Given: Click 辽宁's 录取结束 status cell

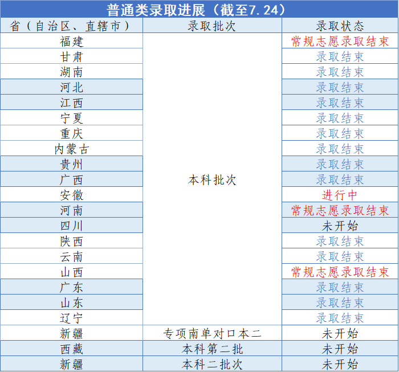Looking at the screenshot, I should coord(340,318).
